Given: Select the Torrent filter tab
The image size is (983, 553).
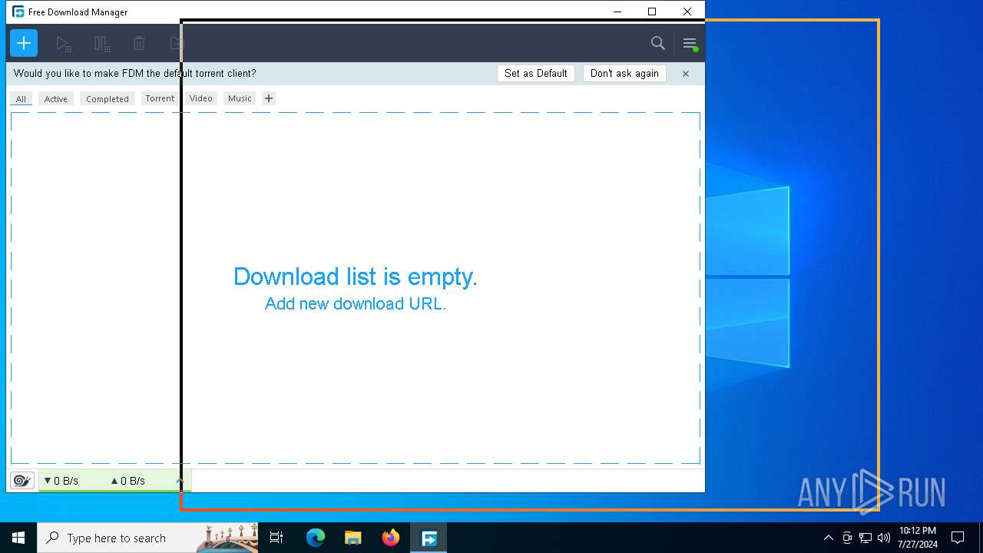Looking at the screenshot, I should click(160, 98).
